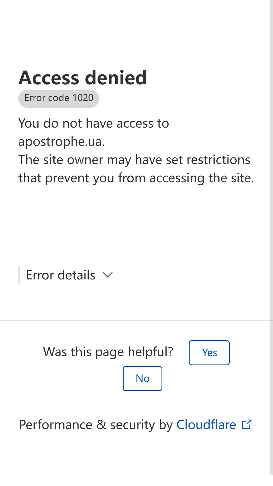Click the 'that prevent you from accessing the site' line
Screen dimensions: 273x486
click(136, 178)
